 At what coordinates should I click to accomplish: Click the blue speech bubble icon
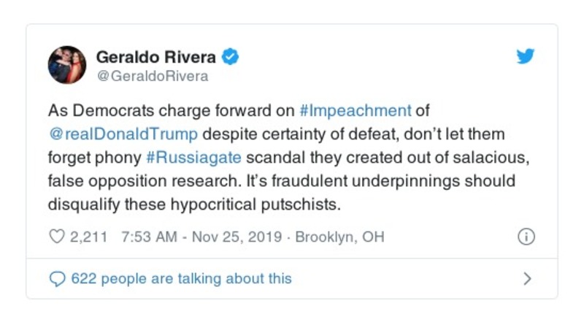click(56, 278)
